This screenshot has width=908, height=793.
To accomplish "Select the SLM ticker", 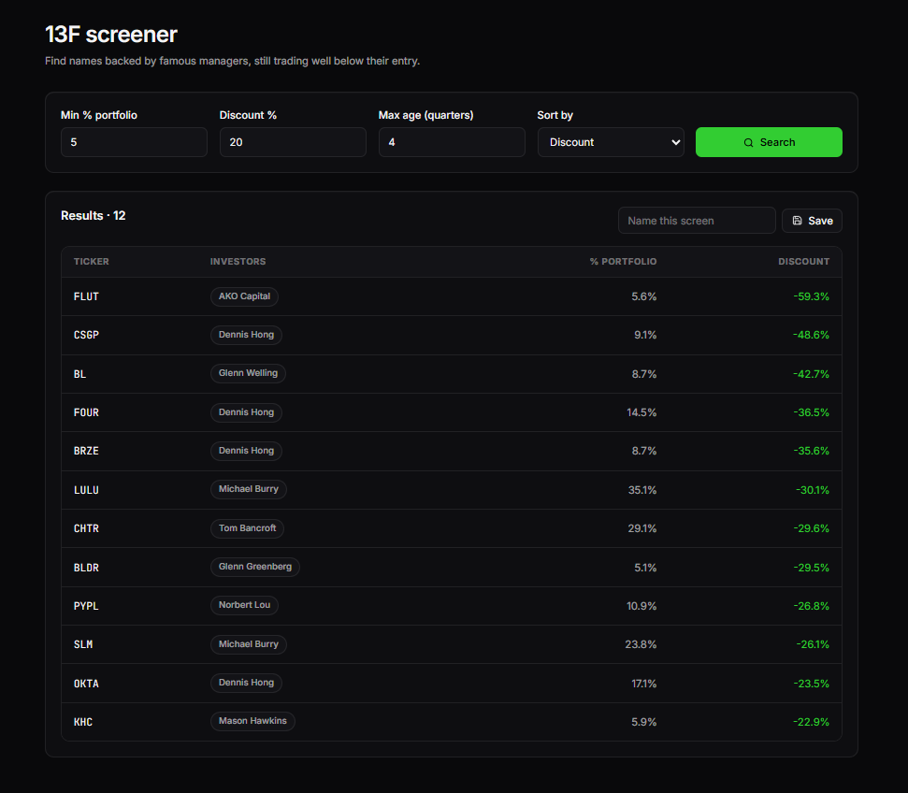I will coord(83,644).
